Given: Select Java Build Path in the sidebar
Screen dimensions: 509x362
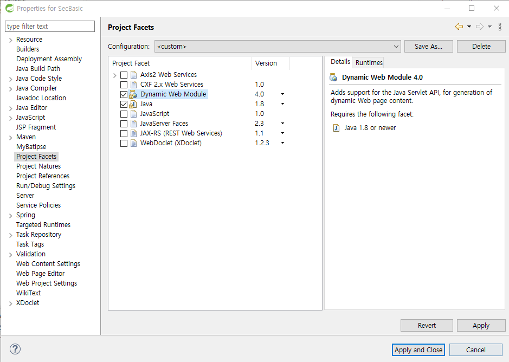Looking at the screenshot, I should 38,68.
